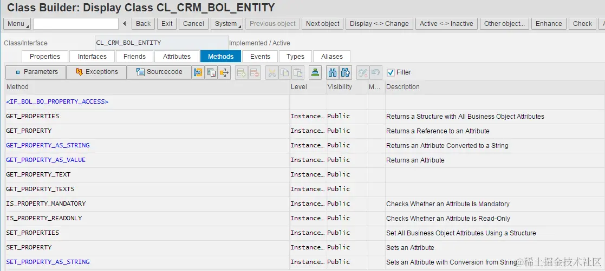Open the Exceptions view
The width and height of the screenshot is (605, 271).
tap(96, 72)
